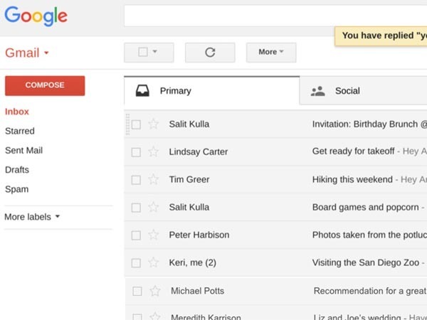Viewport: 427px width, 320px height.
Task: Open the Gmail dropdown menu
Action: point(27,53)
